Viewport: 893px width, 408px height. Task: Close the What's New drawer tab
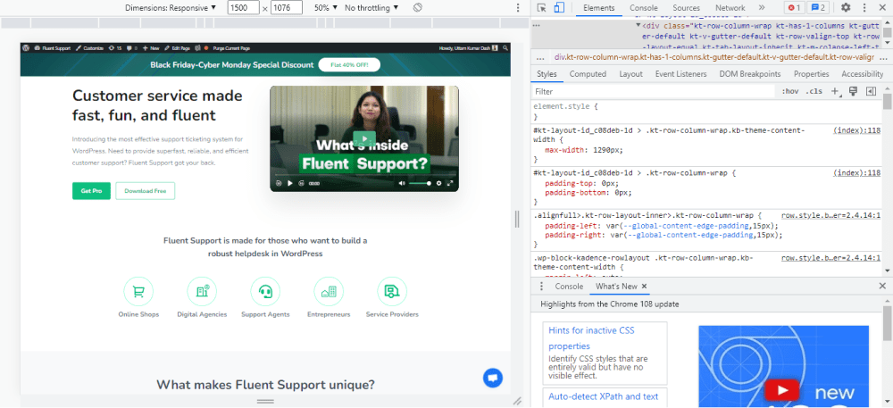click(x=644, y=287)
